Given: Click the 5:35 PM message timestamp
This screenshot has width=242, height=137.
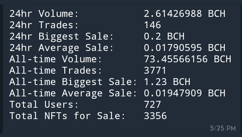Looking at the screenshot, I should pos(223,128).
